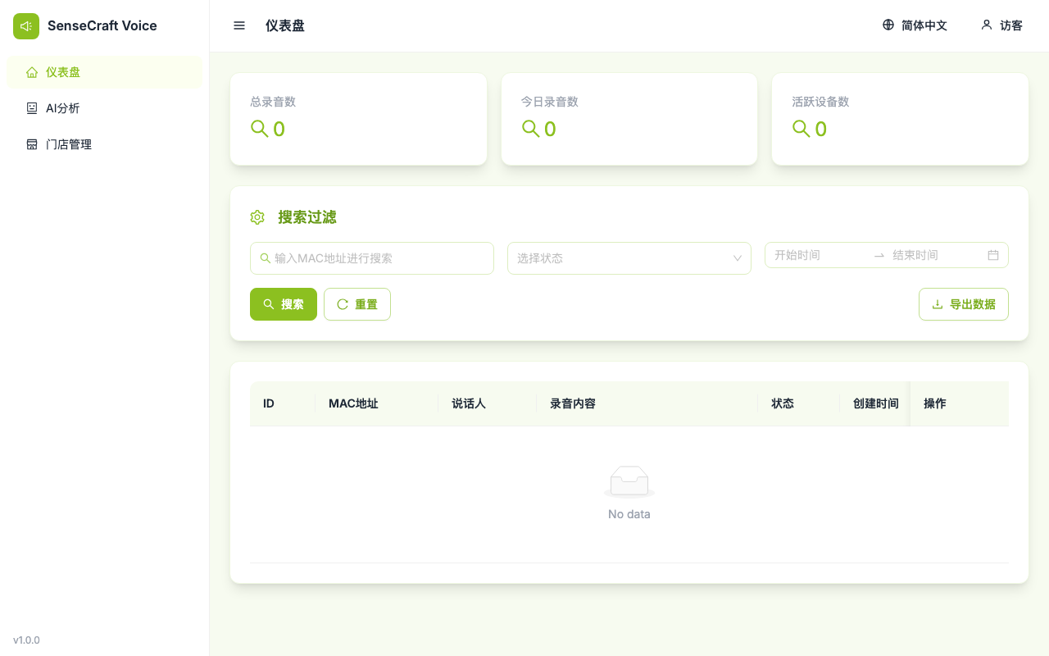
Task: Click the 创建时间 column header
Action: pos(875,403)
